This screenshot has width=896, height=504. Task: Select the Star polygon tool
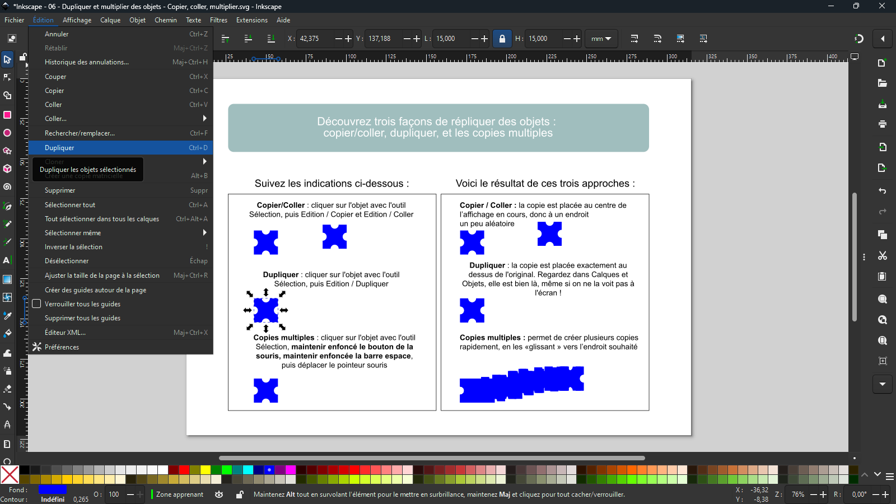(x=7, y=151)
